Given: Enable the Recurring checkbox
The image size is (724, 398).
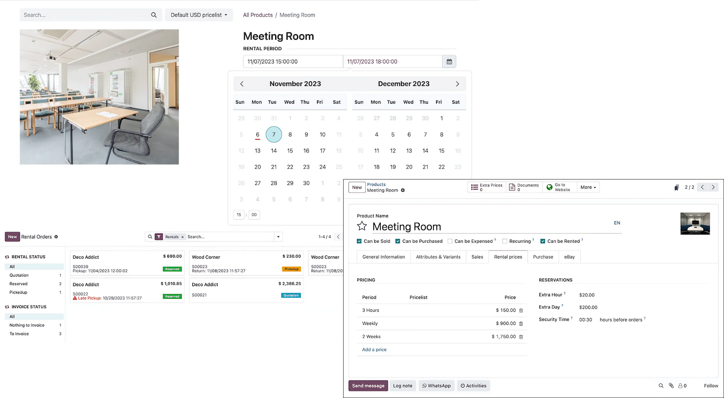Looking at the screenshot, I should pyautogui.click(x=505, y=241).
